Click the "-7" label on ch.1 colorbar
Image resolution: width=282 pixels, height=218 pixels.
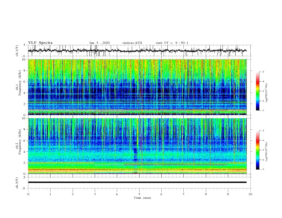click(263, 111)
